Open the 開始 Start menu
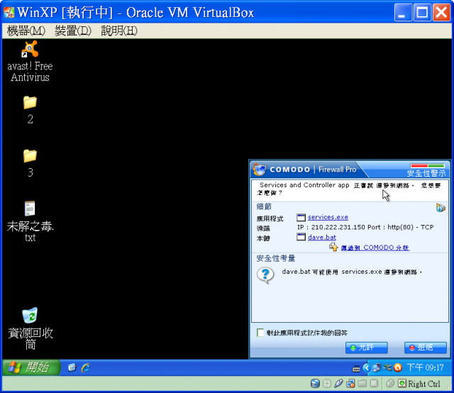 coord(31,367)
